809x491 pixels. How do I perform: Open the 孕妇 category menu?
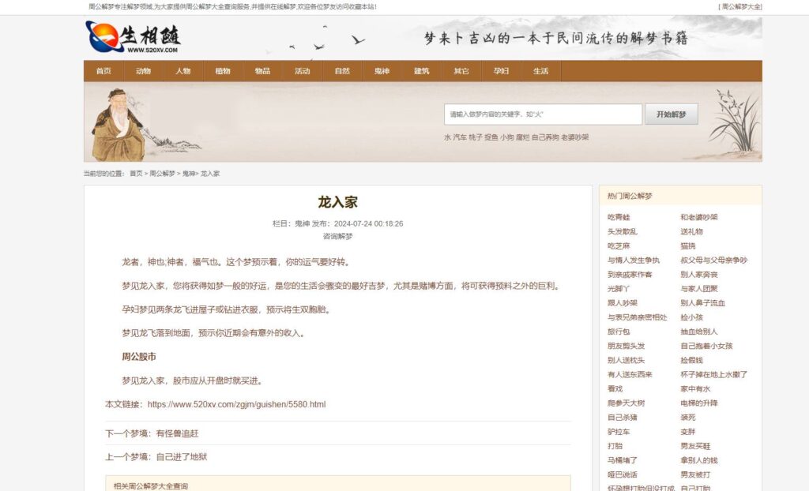(499, 70)
